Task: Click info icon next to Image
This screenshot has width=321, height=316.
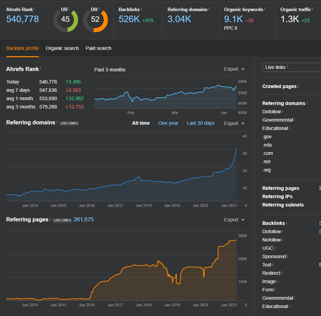Action: pyautogui.click(x=277, y=281)
